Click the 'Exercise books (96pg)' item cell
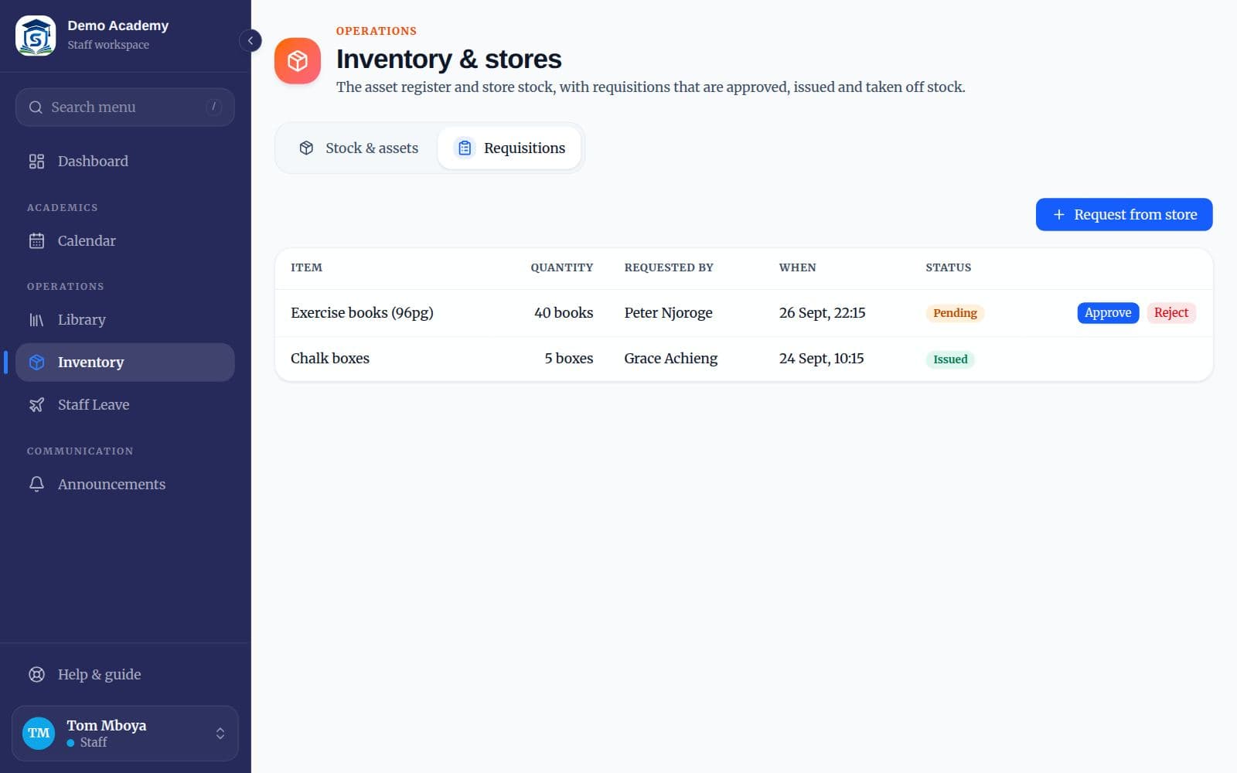This screenshot has height=773, width=1237. 362,313
